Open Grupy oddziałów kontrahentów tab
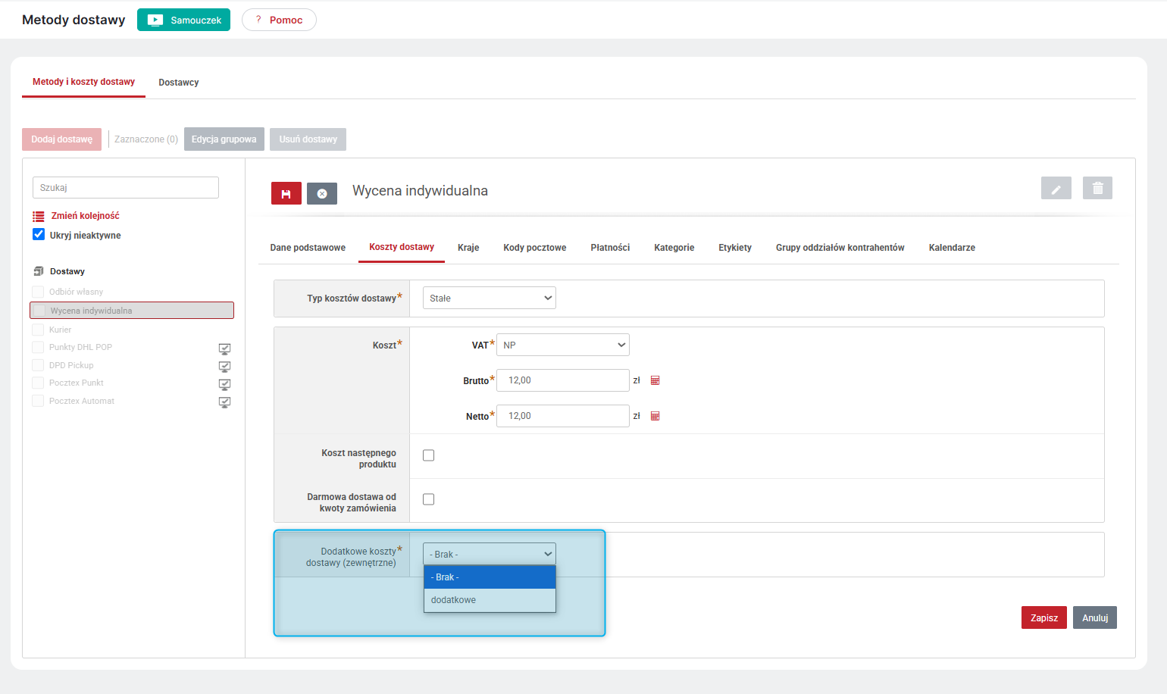 click(x=840, y=248)
